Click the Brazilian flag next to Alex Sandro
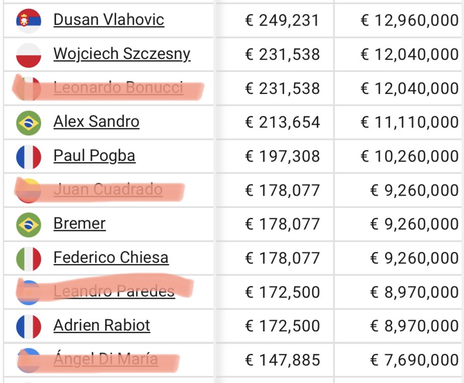Viewport: 464px width, 383px height. 29,123
